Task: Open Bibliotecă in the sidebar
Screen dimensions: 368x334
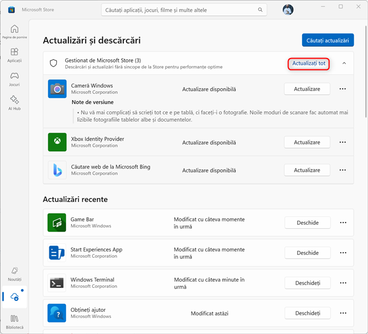Action: [x=14, y=321]
